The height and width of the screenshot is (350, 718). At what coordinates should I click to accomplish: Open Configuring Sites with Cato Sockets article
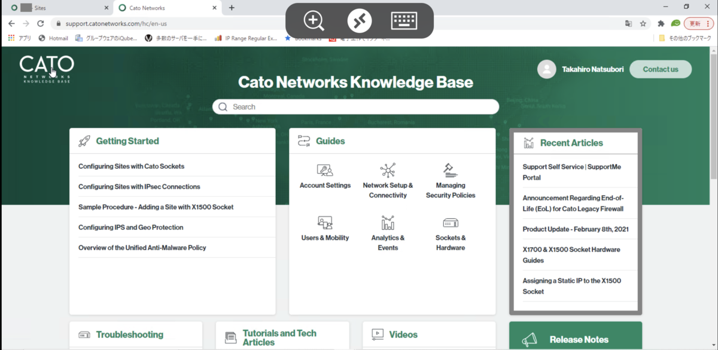[131, 166]
